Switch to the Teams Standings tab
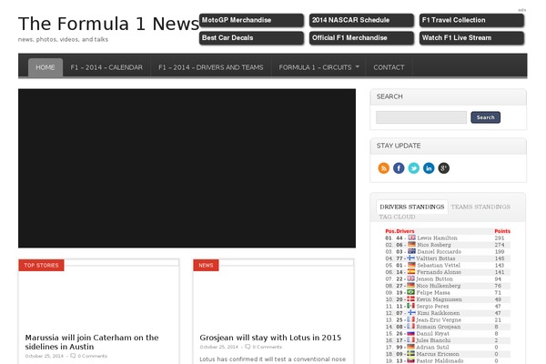Viewport: 546px width, 364px height. click(480, 207)
